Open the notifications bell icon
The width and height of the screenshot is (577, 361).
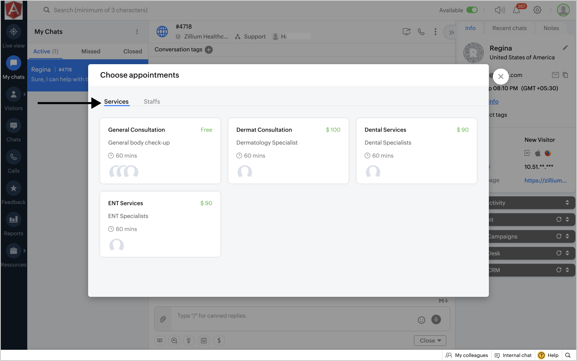point(516,10)
